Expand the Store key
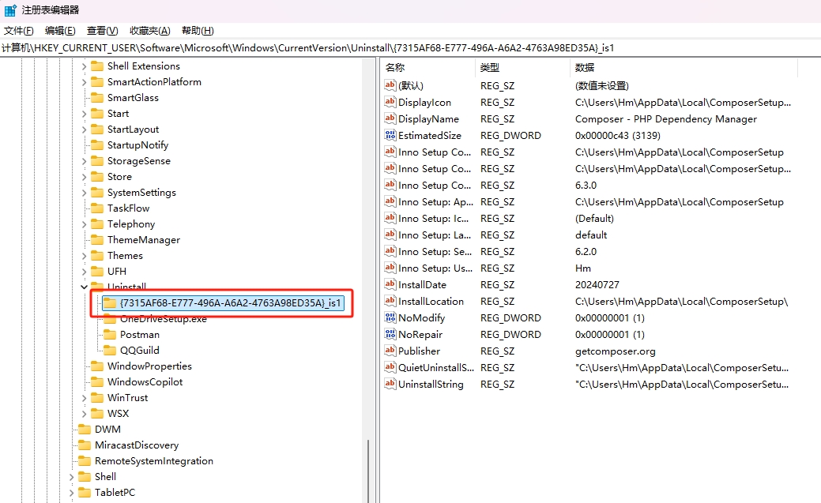 84,177
